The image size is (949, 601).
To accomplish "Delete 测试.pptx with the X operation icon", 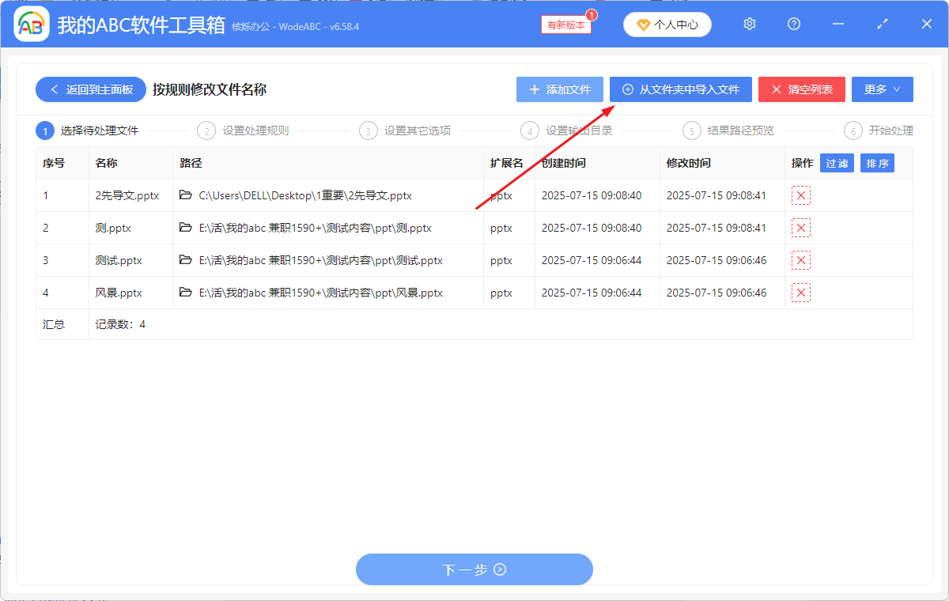I will 800,260.
